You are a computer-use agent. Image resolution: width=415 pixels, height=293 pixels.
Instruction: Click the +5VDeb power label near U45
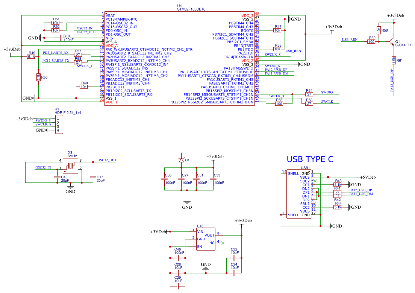tap(158, 232)
